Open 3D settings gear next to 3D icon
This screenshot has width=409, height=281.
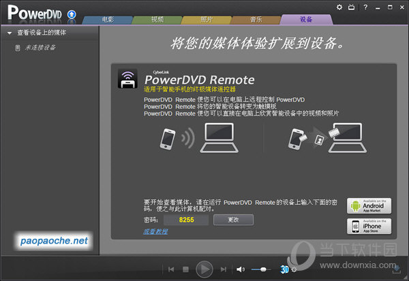pos(294,269)
